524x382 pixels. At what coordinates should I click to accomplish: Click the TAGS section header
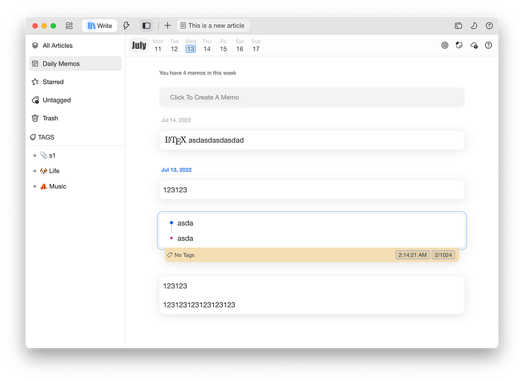(x=43, y=137)
